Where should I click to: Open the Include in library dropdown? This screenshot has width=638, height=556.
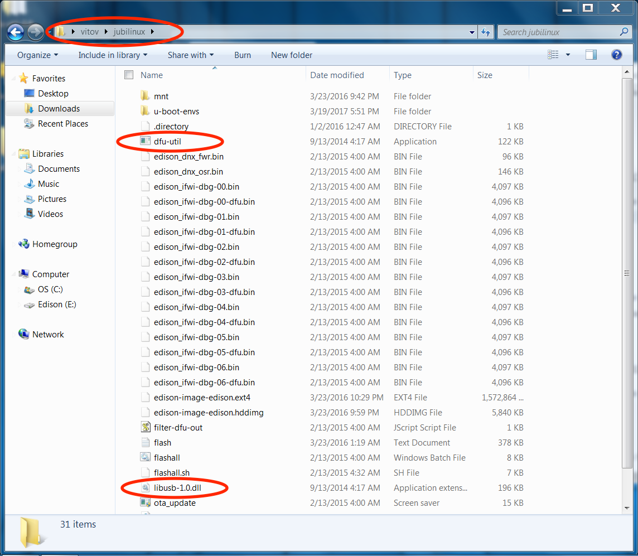(113, 55)
